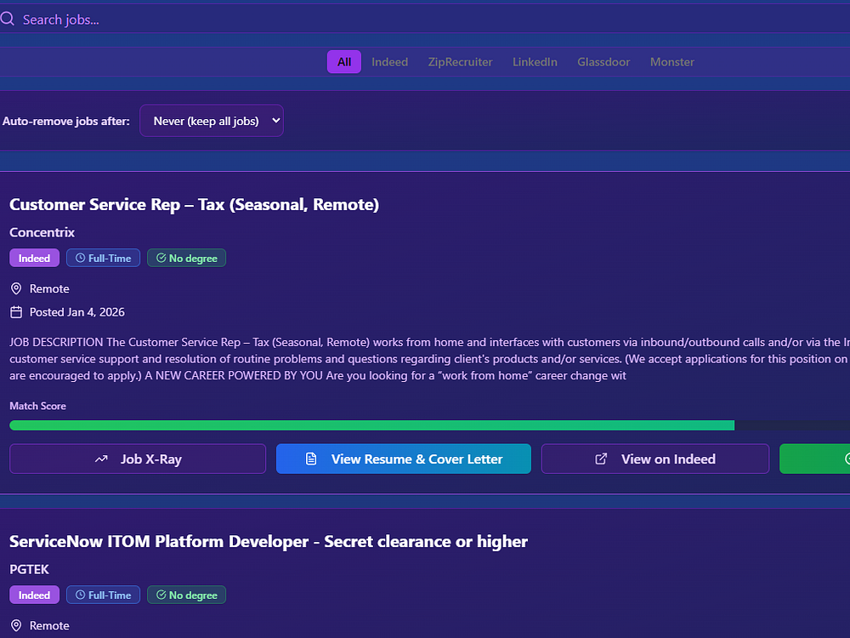850x638 pixels.
Task: Click the location pin icon on PGTEK job
Action: 16,625
